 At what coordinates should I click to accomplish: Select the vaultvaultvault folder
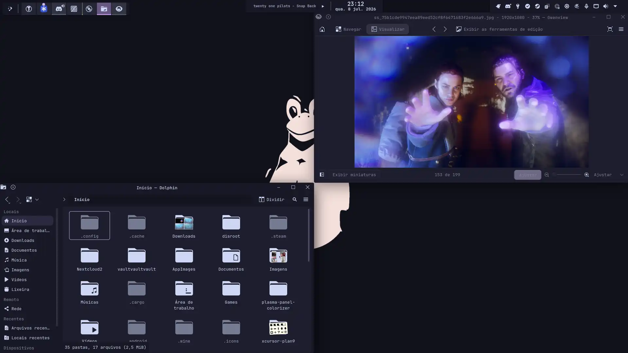pyautogui.click(x=137, y=259)
